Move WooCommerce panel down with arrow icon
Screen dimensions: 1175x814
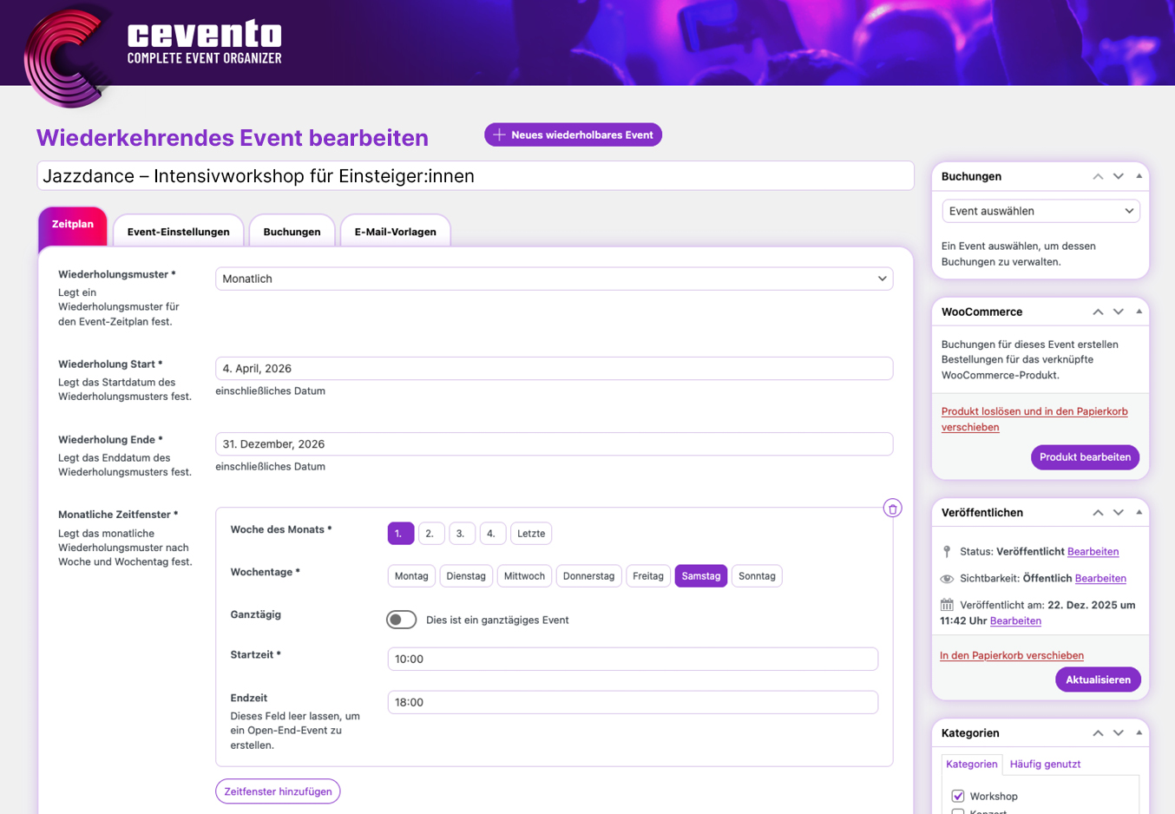point(1119,312)
